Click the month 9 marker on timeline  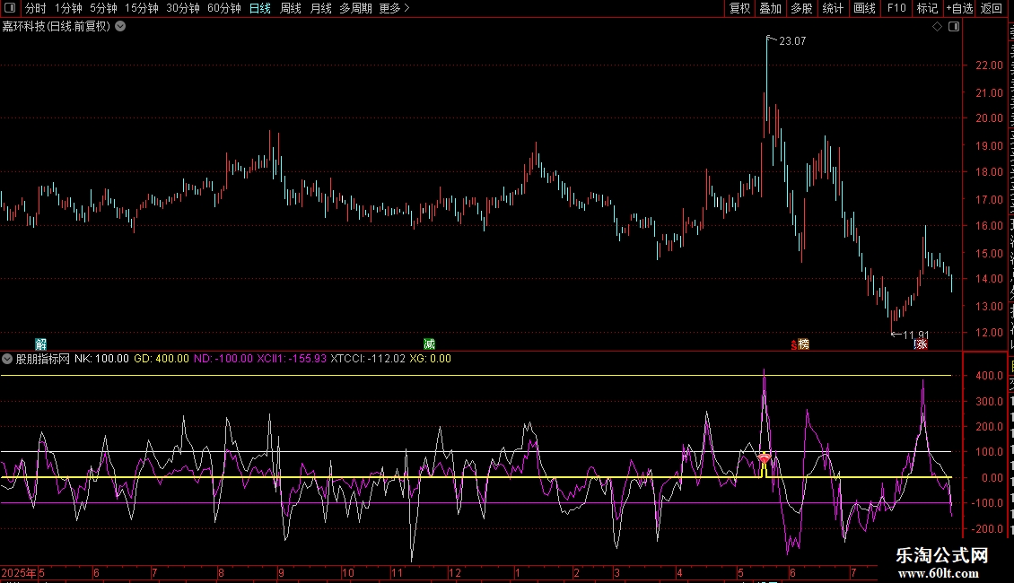(281, 573)
